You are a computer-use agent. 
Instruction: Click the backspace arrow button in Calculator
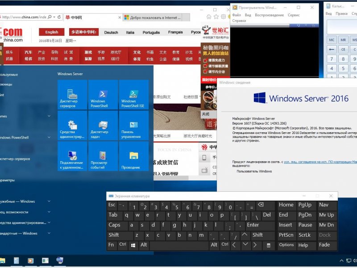[332, 49]
